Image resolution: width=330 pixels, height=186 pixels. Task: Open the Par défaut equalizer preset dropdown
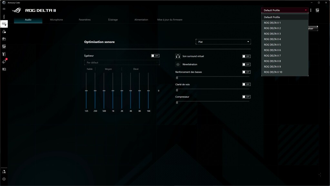click(122, 62)
